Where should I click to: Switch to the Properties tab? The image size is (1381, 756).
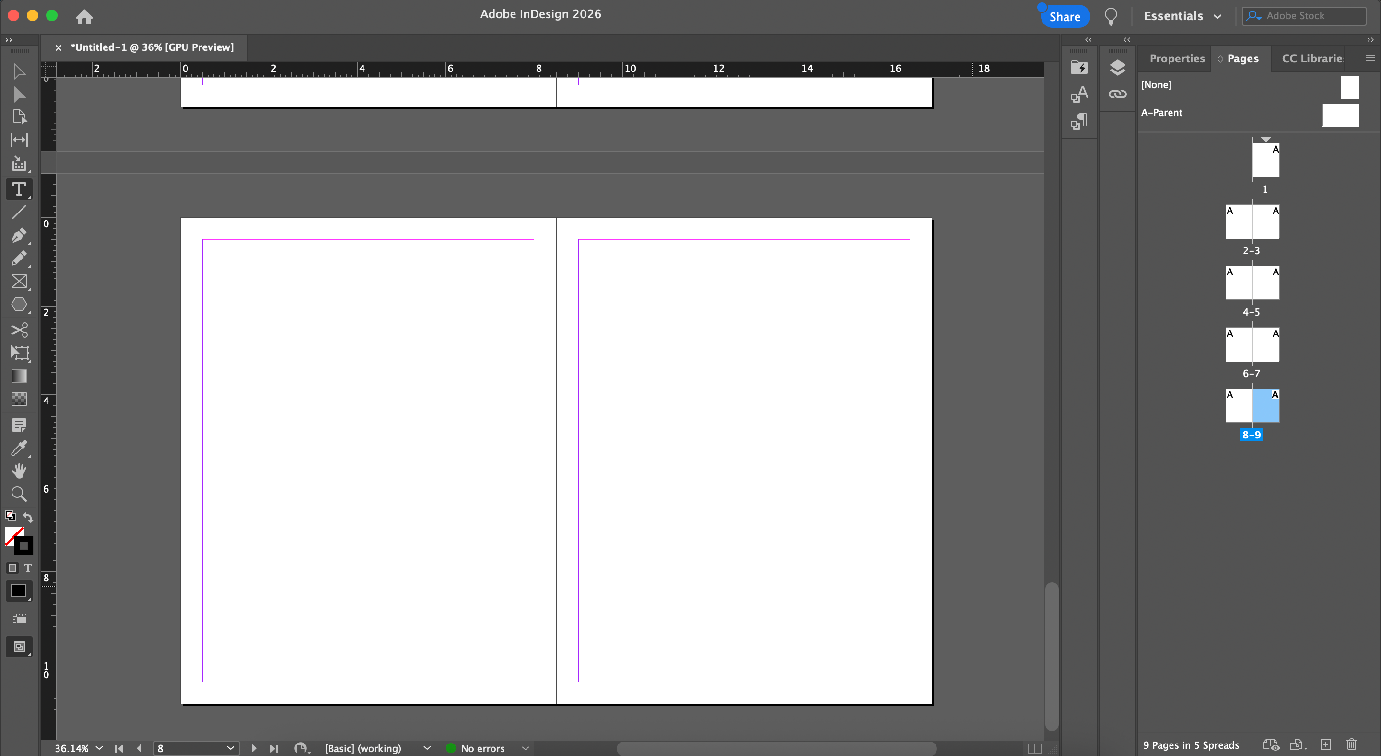tap(1177, 59)
